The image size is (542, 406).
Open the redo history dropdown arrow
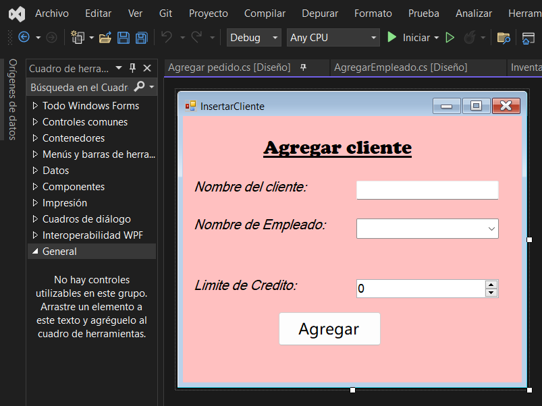(x=212, y=37)
